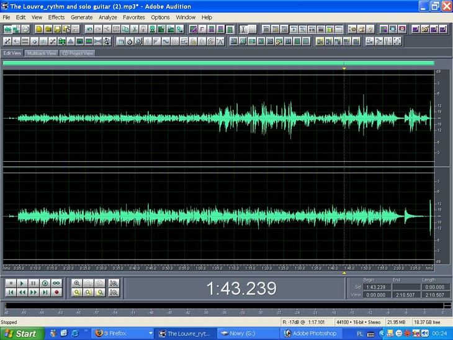Viewport: 453px width, 340px height.
Task: Open the Favorites menu
Action: 134,17
